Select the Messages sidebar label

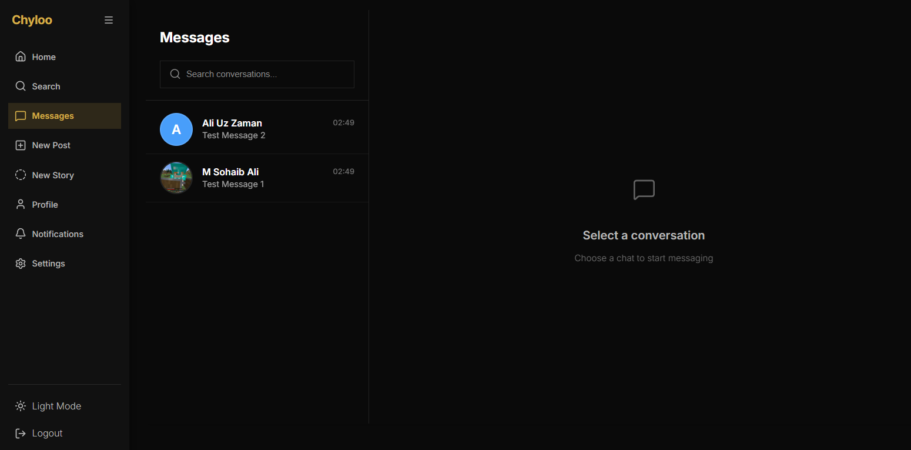53,116
